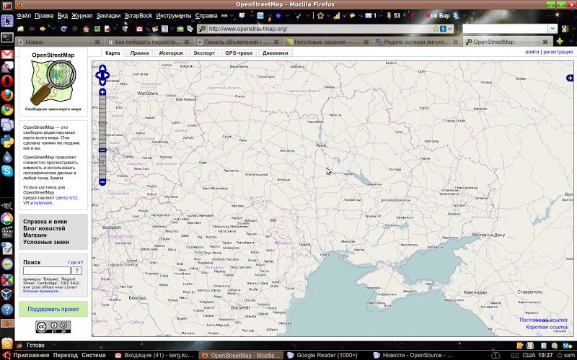Open the terminal icon in side dock
Screen dimensions: 577x360
coord(7,37)
